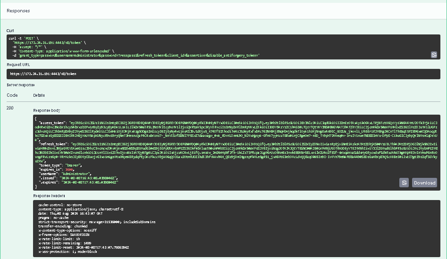Click the x-frame-options header line
The height and width of the screenshot is (259, 447).
[x=64, y=235]
